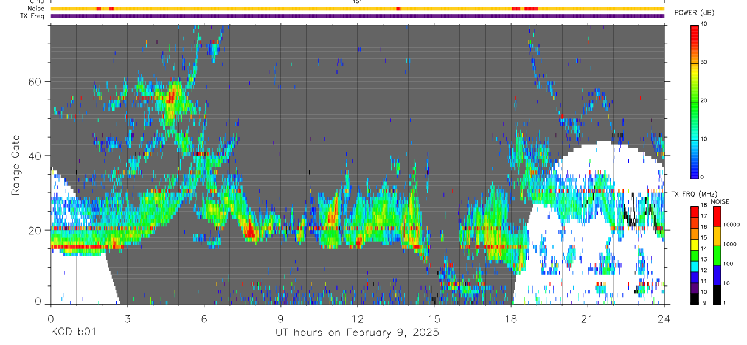747x345 pixels.
Task: Click the 20 tick on power scale
Action: [x=704, y=101]
